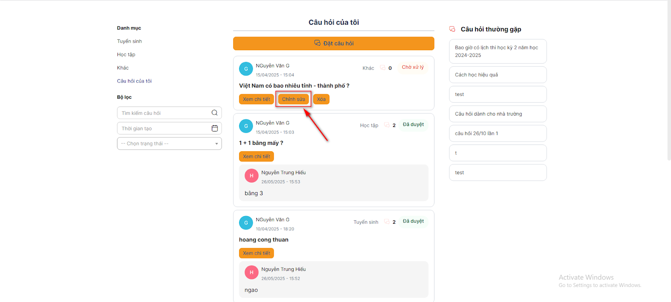Image resolution: width=671 pixels, height=302 pixels.
Task: Click the comment icon next to Tuyển sinh tag
Action: 387,222
